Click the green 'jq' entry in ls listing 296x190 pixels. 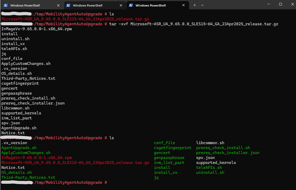156,177
